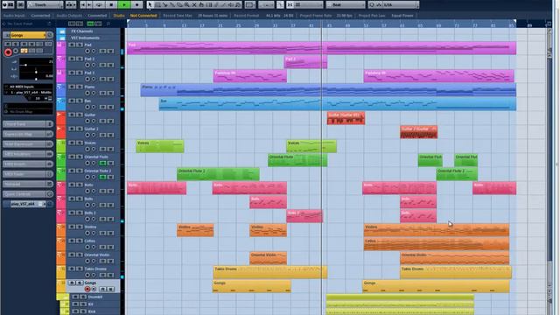Mute the Pad track

[72, 45]
